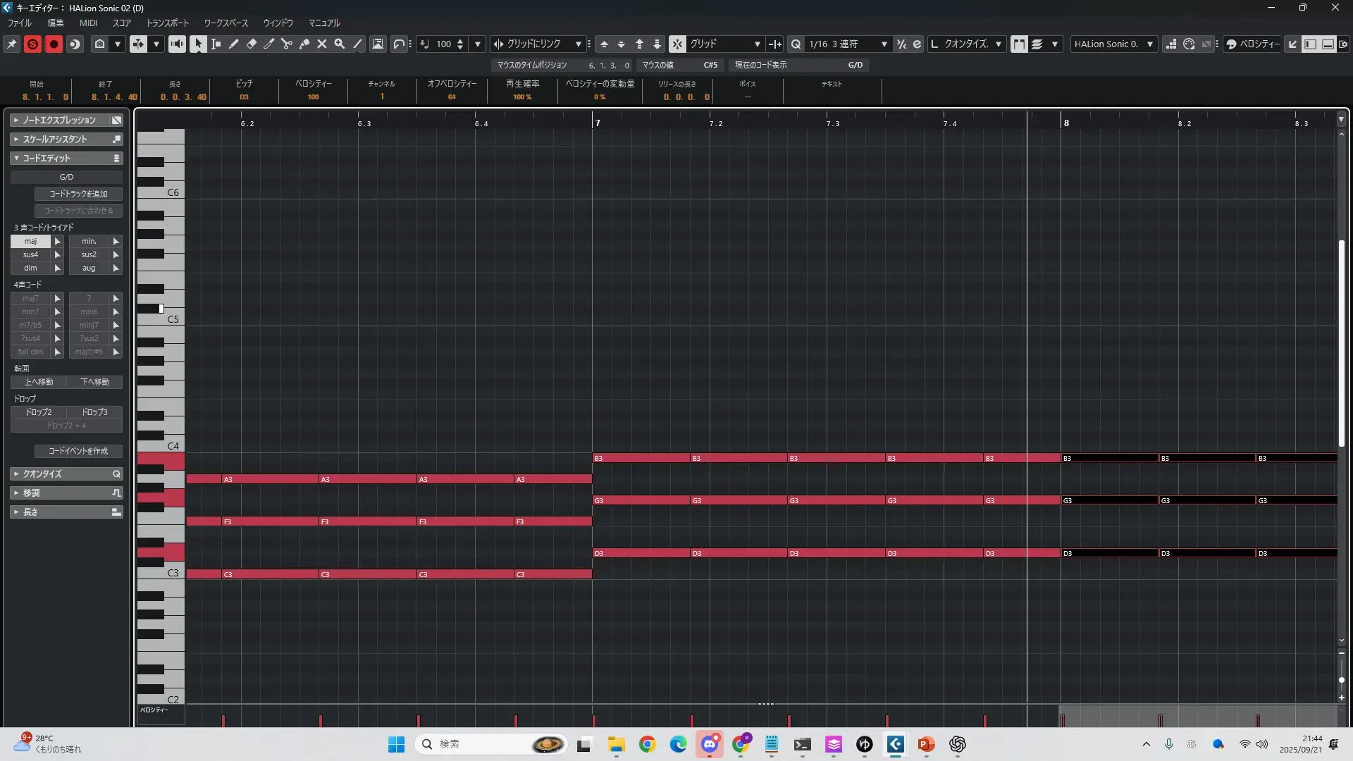
Task: Select the Erase tool
Action: pos(251,44)
